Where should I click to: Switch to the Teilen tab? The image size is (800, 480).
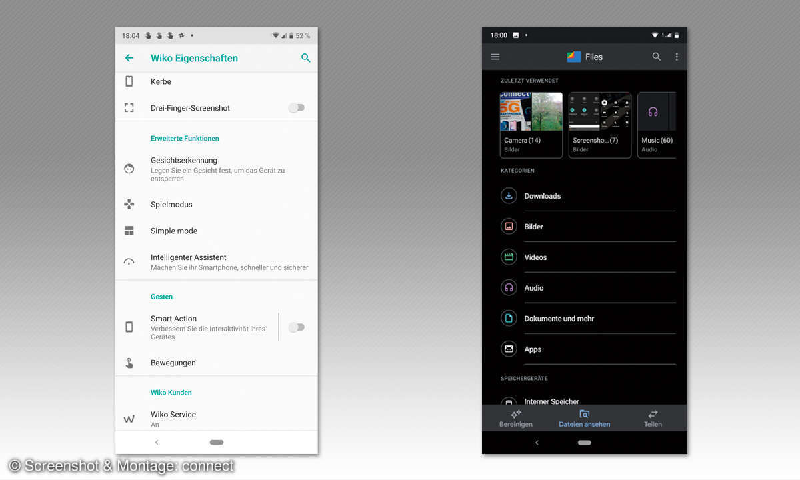pyautogui.click(x=653, y=419)
